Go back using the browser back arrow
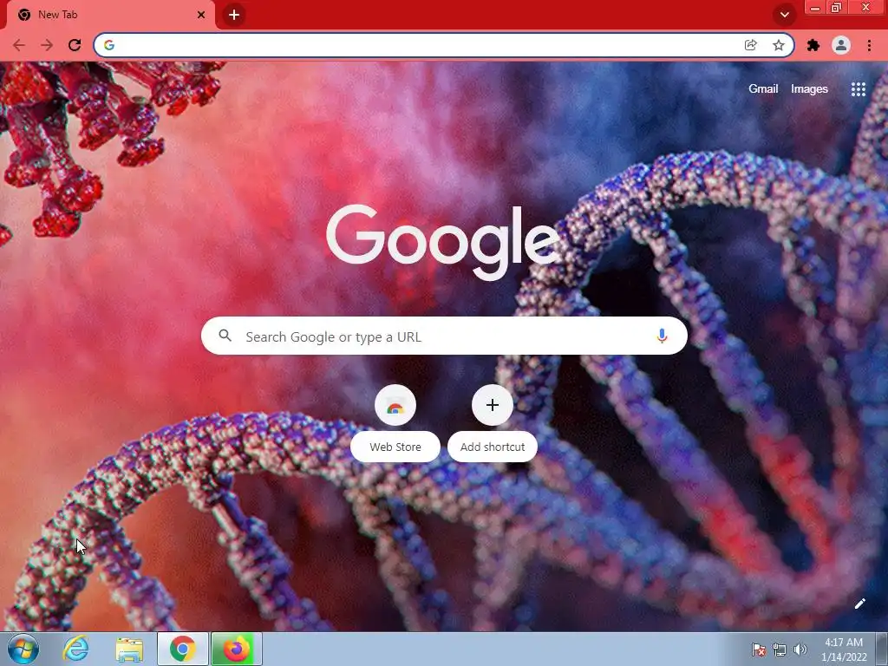888x666 pixels. 19,45
